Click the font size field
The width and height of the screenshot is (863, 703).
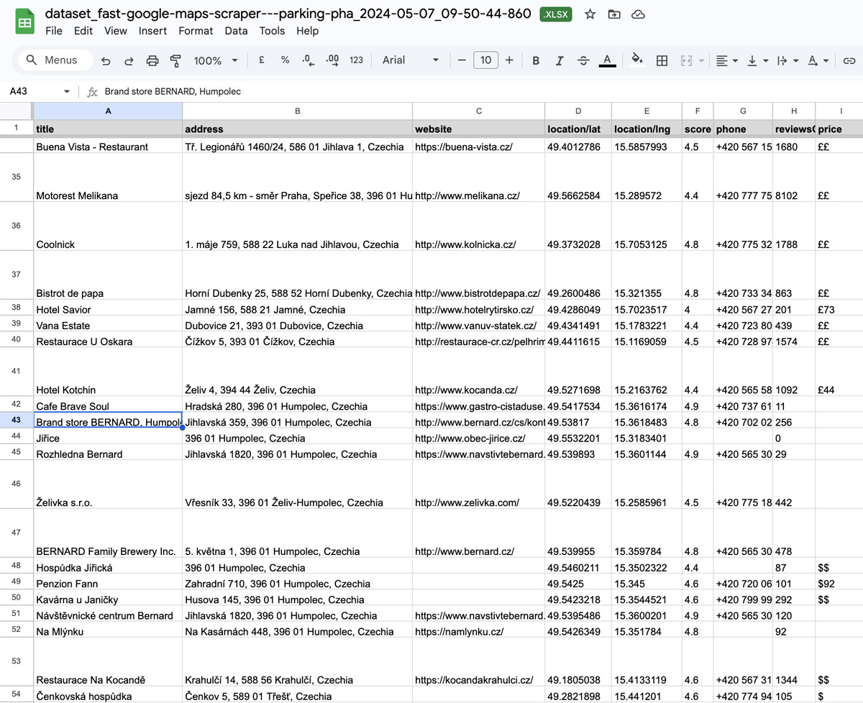pyautogui.click(x=485, y=60)
